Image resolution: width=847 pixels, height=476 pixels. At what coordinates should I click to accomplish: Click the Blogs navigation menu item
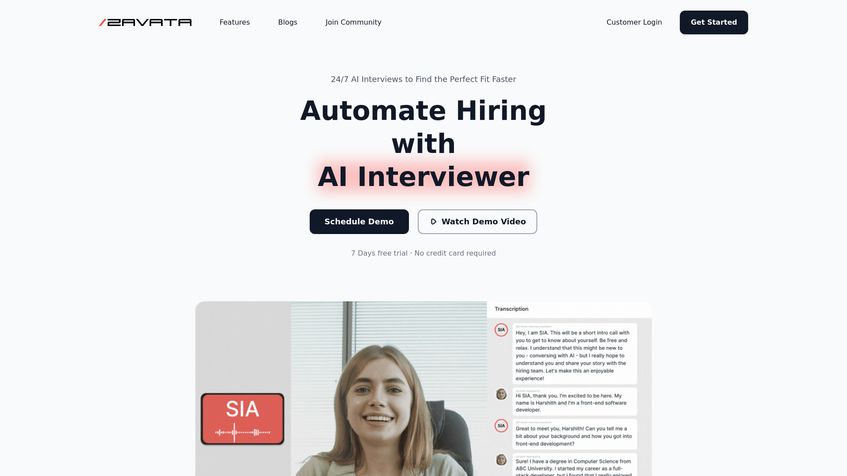pyautogui.click(x=287, y=22)
